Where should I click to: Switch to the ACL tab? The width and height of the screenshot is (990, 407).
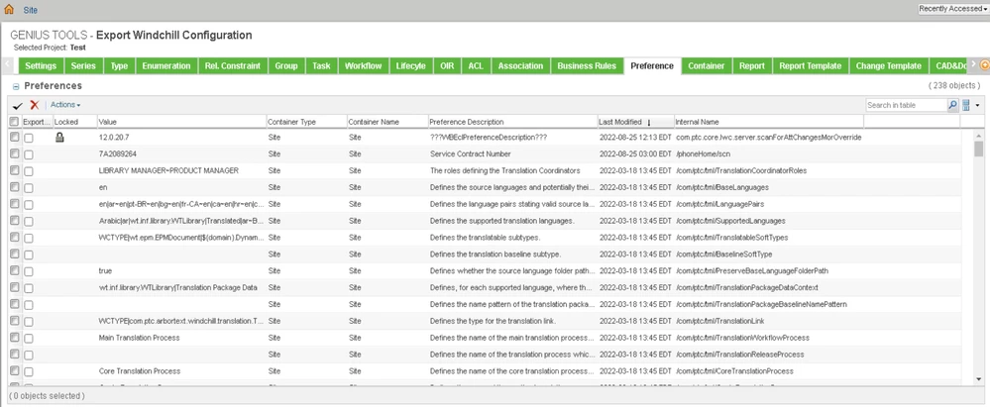[476, 65]
